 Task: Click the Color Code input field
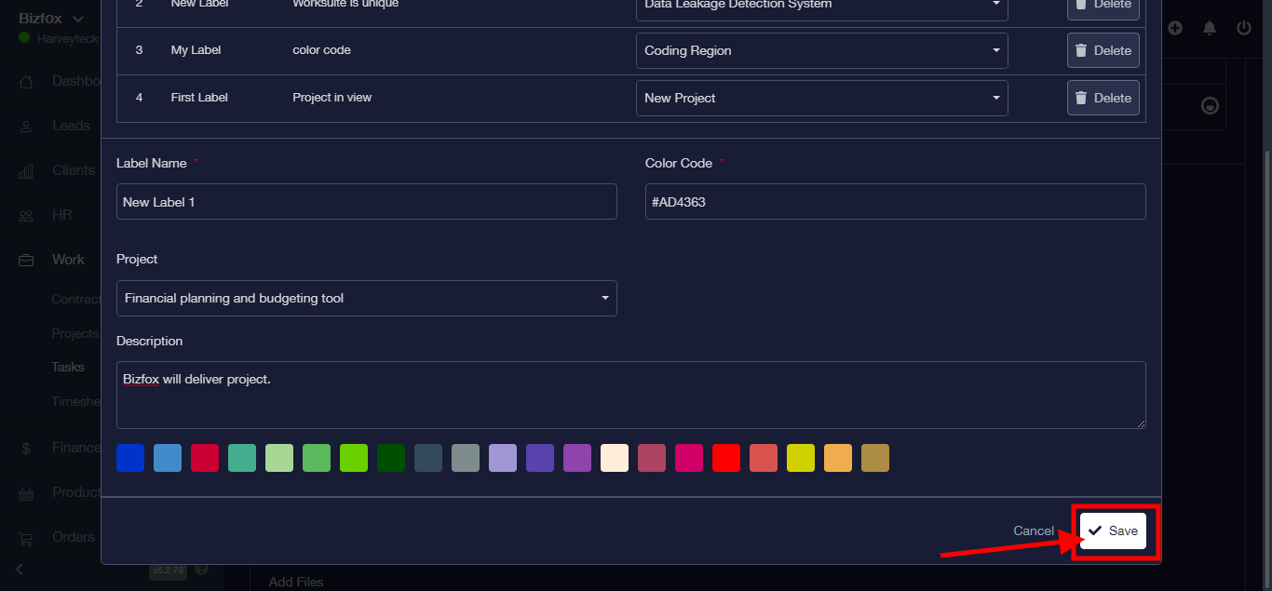pyautogui.click(x=894, y=201)
